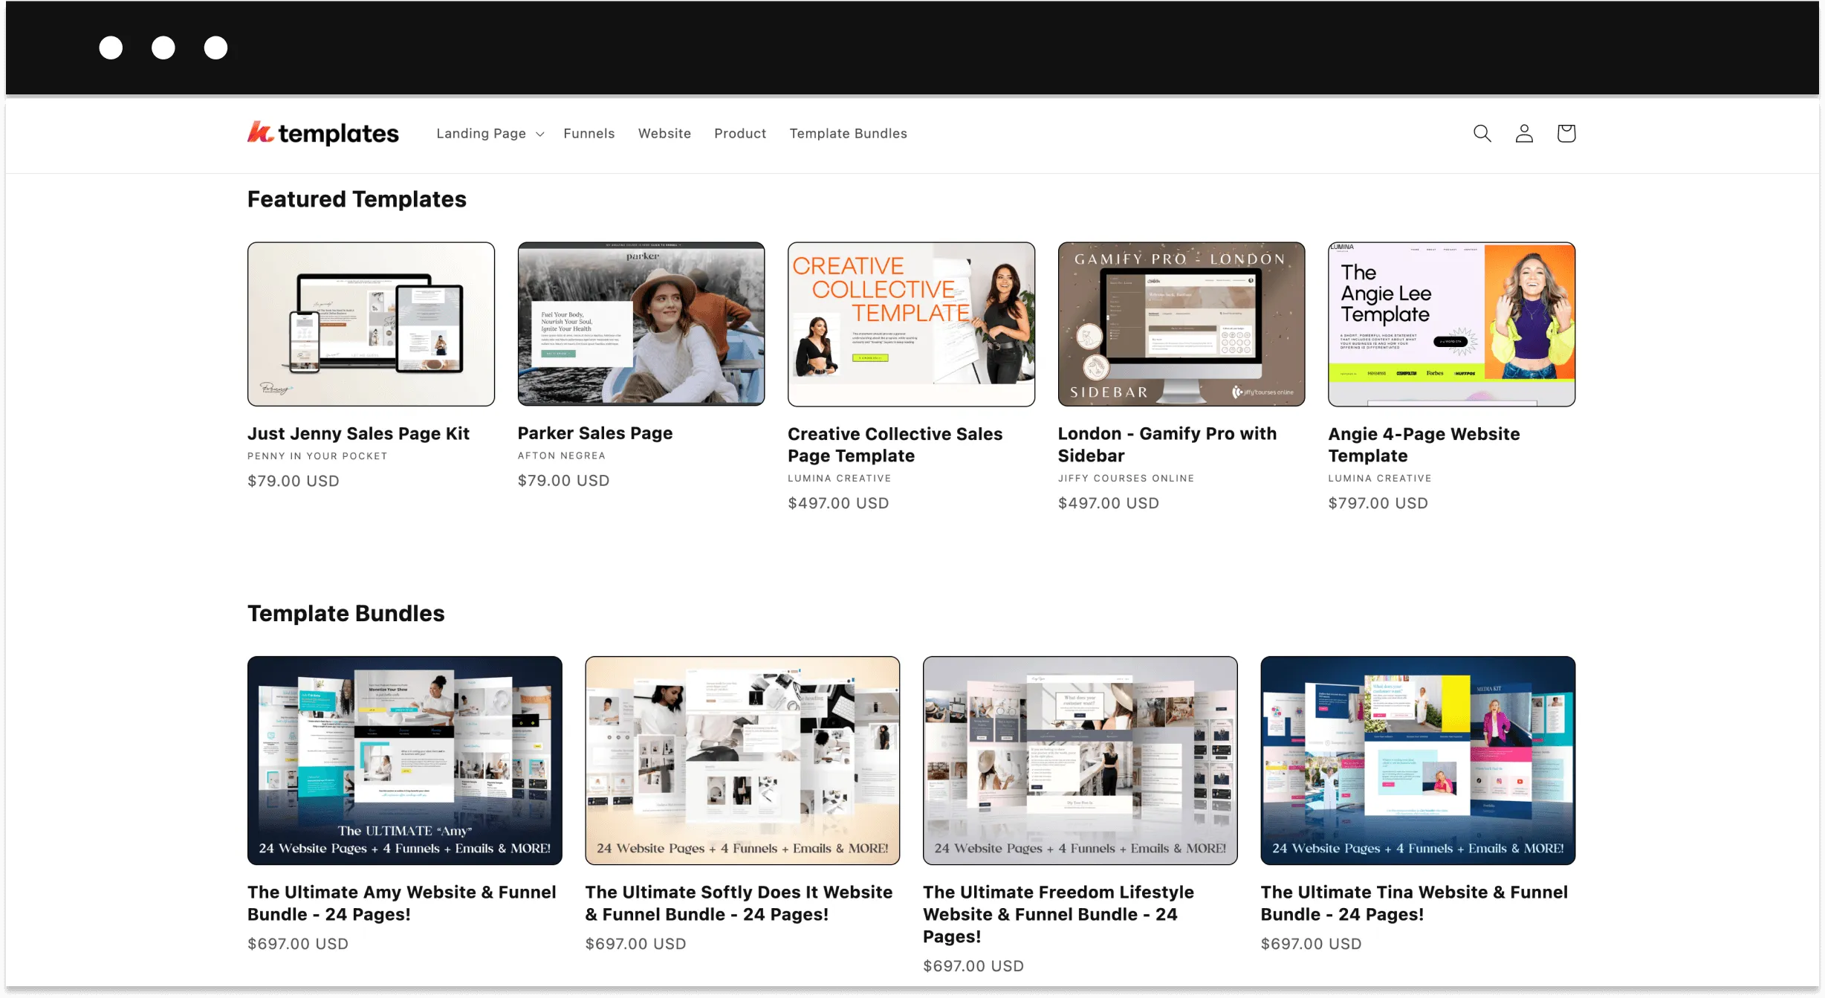The width and height of the screenshot is (1825, 998).
Task: Click The Ultimate Tina Website & Funnel Bundle title
Action: coord(1414,903)
